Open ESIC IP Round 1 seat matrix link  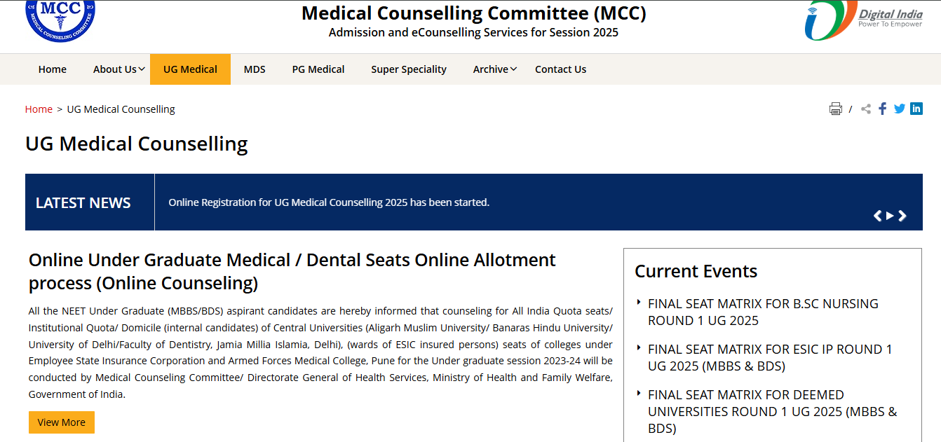click(x=770, y=358)
